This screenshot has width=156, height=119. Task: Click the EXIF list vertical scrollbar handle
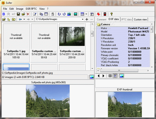point(152,29)
